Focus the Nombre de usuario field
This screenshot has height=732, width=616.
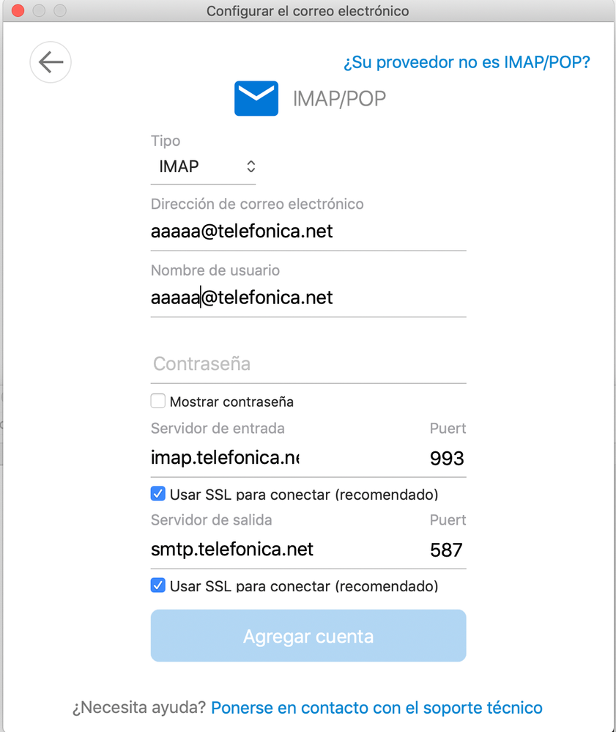pos(308,297)
